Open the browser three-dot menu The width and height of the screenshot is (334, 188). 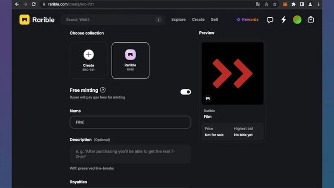(x=319, y=4)
